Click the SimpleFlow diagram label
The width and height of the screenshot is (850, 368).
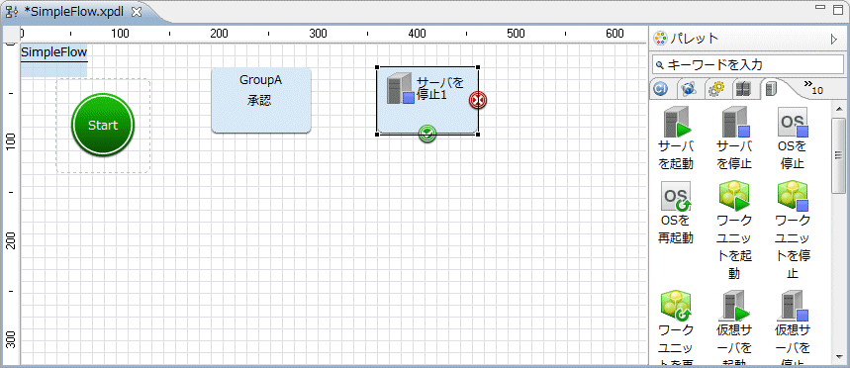[53, 52]
